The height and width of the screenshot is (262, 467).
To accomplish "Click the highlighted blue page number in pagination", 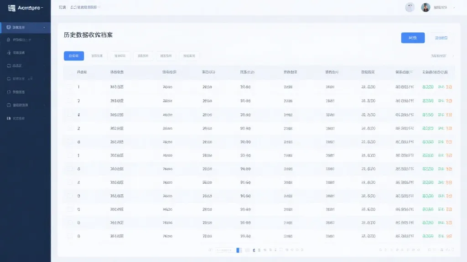I will point(239,250).
